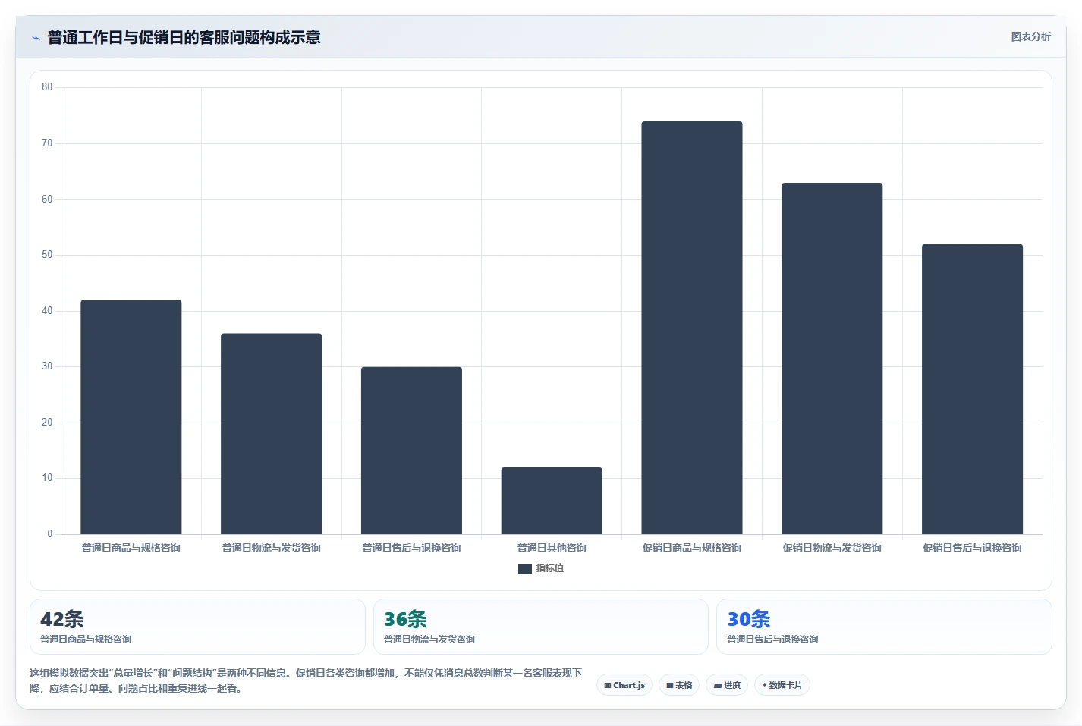The height and width of the screenshot is (726, 1082).
Task: Click the 普通日商品与规格咨询 bar in the chart
Action: point(131,417)
